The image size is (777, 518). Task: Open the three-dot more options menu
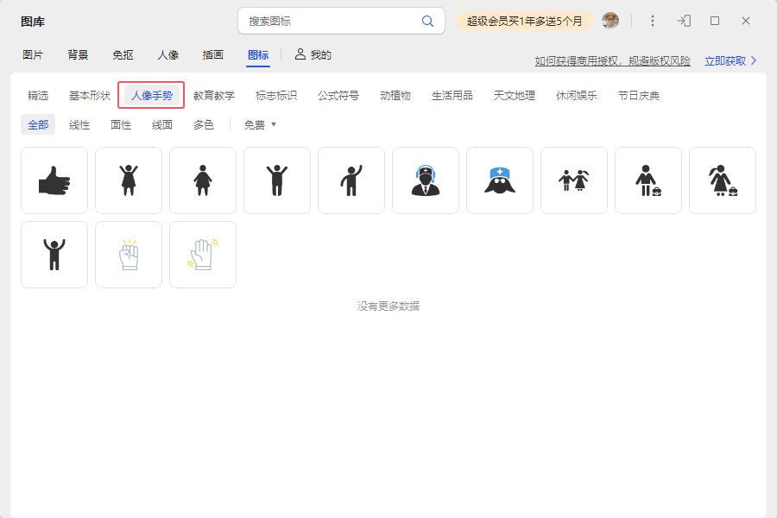click(x=653, y=21)
